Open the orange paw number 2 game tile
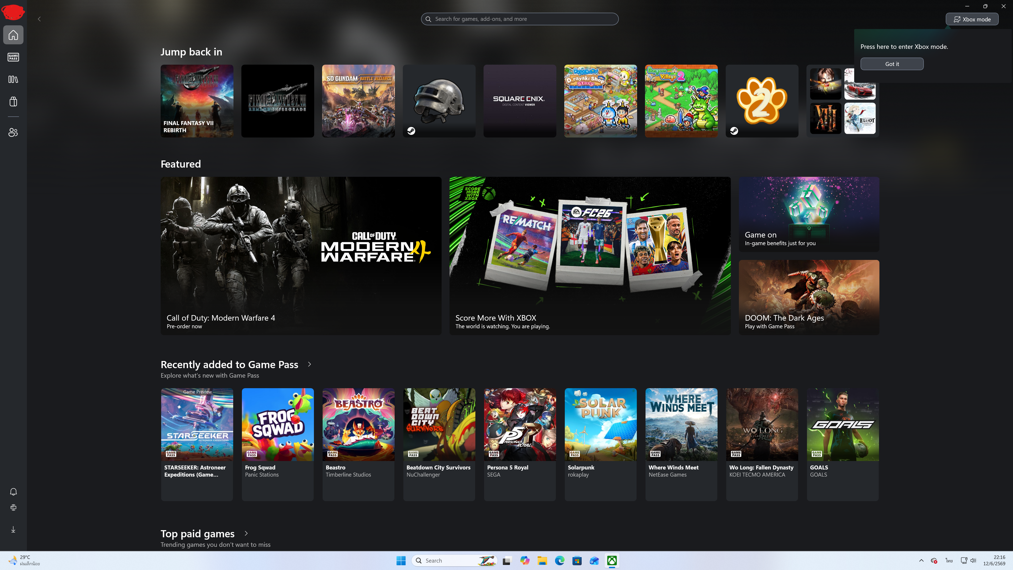This screenshot has height=570, width=1013. click(x=762, y=101)
